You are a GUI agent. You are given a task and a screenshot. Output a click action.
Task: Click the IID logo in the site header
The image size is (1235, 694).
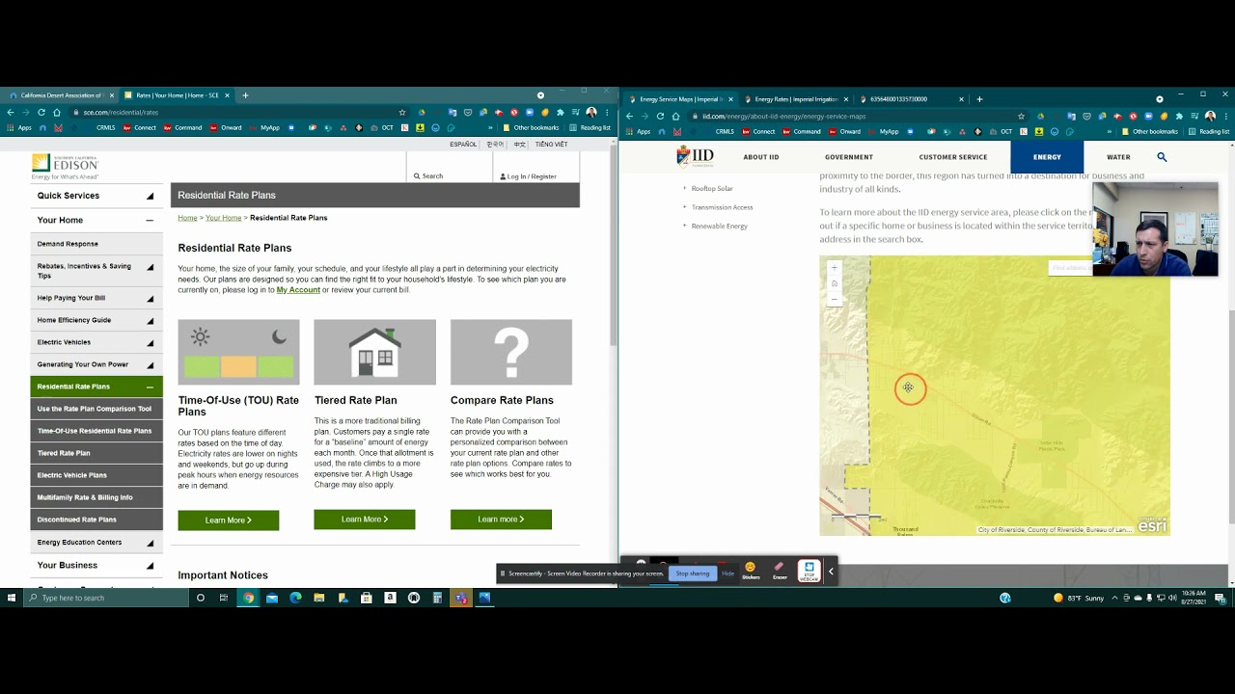pyautogui.click(x=695, y=157)
